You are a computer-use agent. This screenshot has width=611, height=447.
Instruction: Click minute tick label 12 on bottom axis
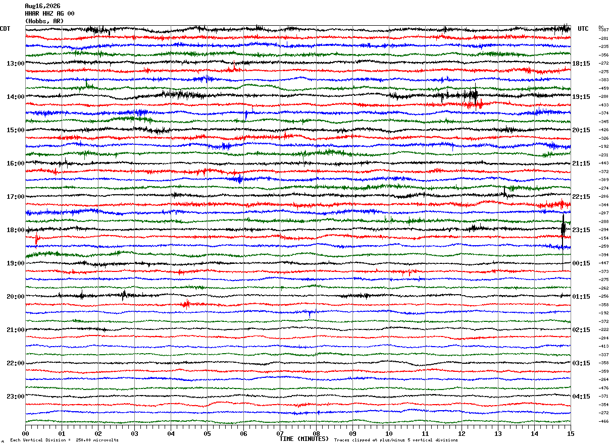(x=462, y=433)
